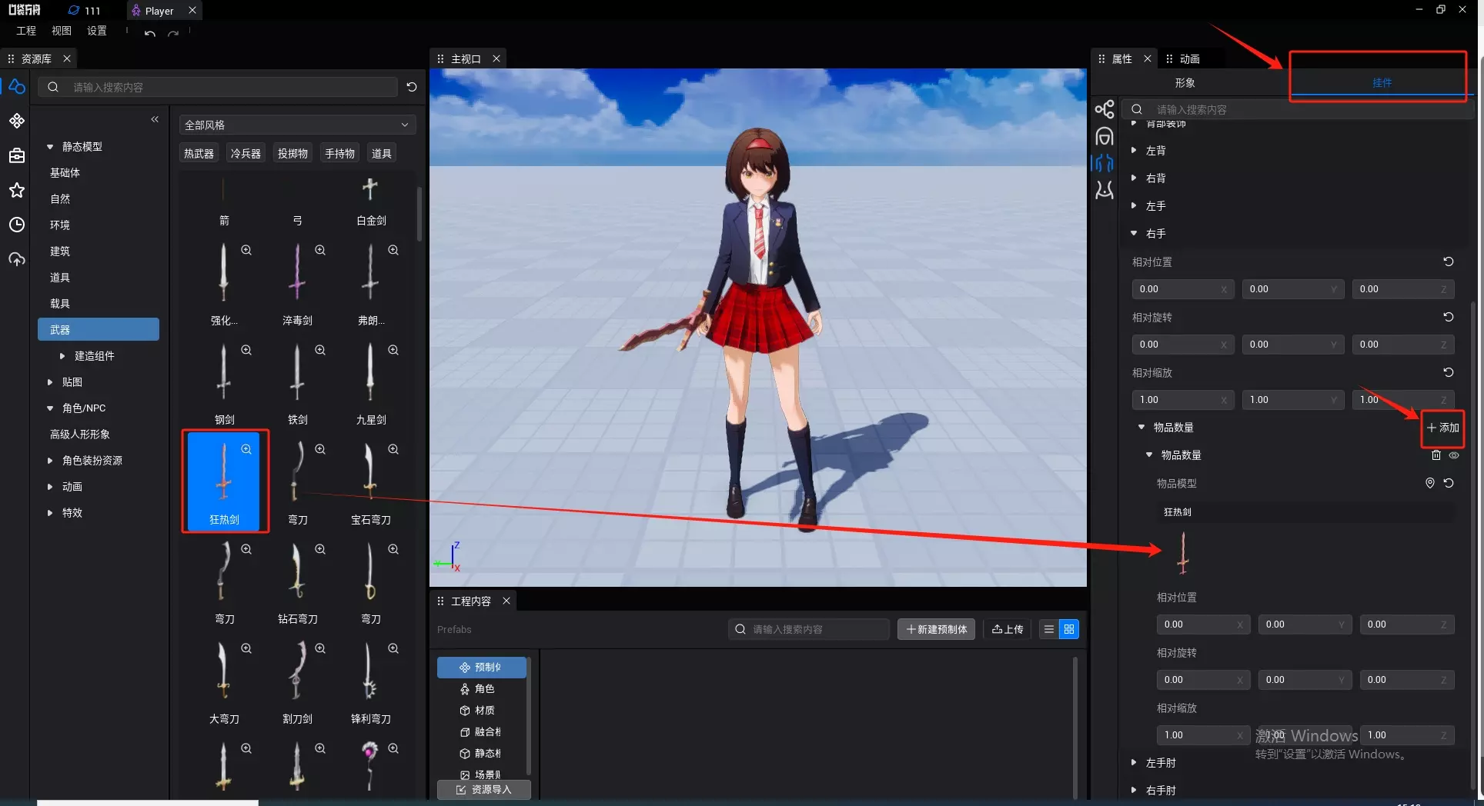
Task: Select the 钻石弯刀 weapon thumbnail
Action: coord(297,581)
